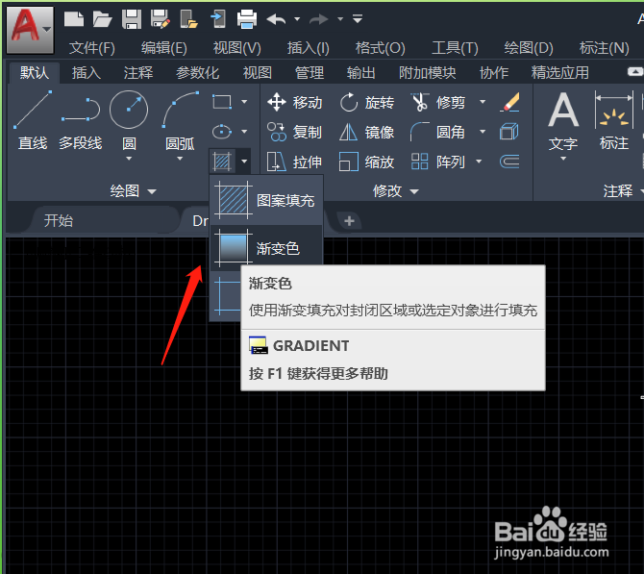This screenshot has width=644, height=574.
Task: Expand the undo history dropdown arrow
Action: 297,19
